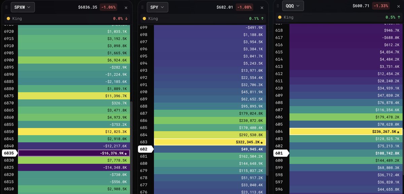Close the SPXW panel
Screen dimensions: 404x194
126,7
